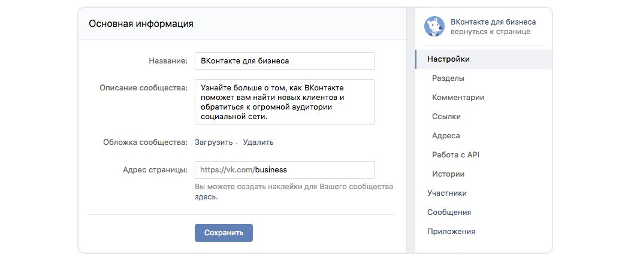Click the Сохранить button
Image resolution: width=628 pixels, height=261 pixels.
click(x=224, y=233)
